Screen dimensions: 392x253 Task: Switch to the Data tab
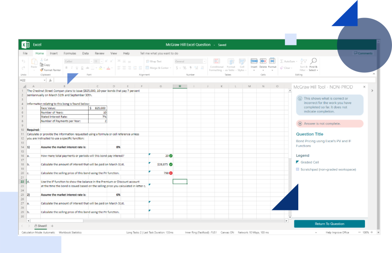pyautogui.click(x=85, y=54)
